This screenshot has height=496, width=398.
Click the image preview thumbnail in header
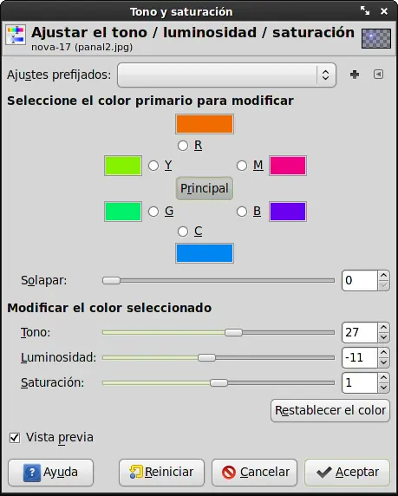[x=375, y=38]
